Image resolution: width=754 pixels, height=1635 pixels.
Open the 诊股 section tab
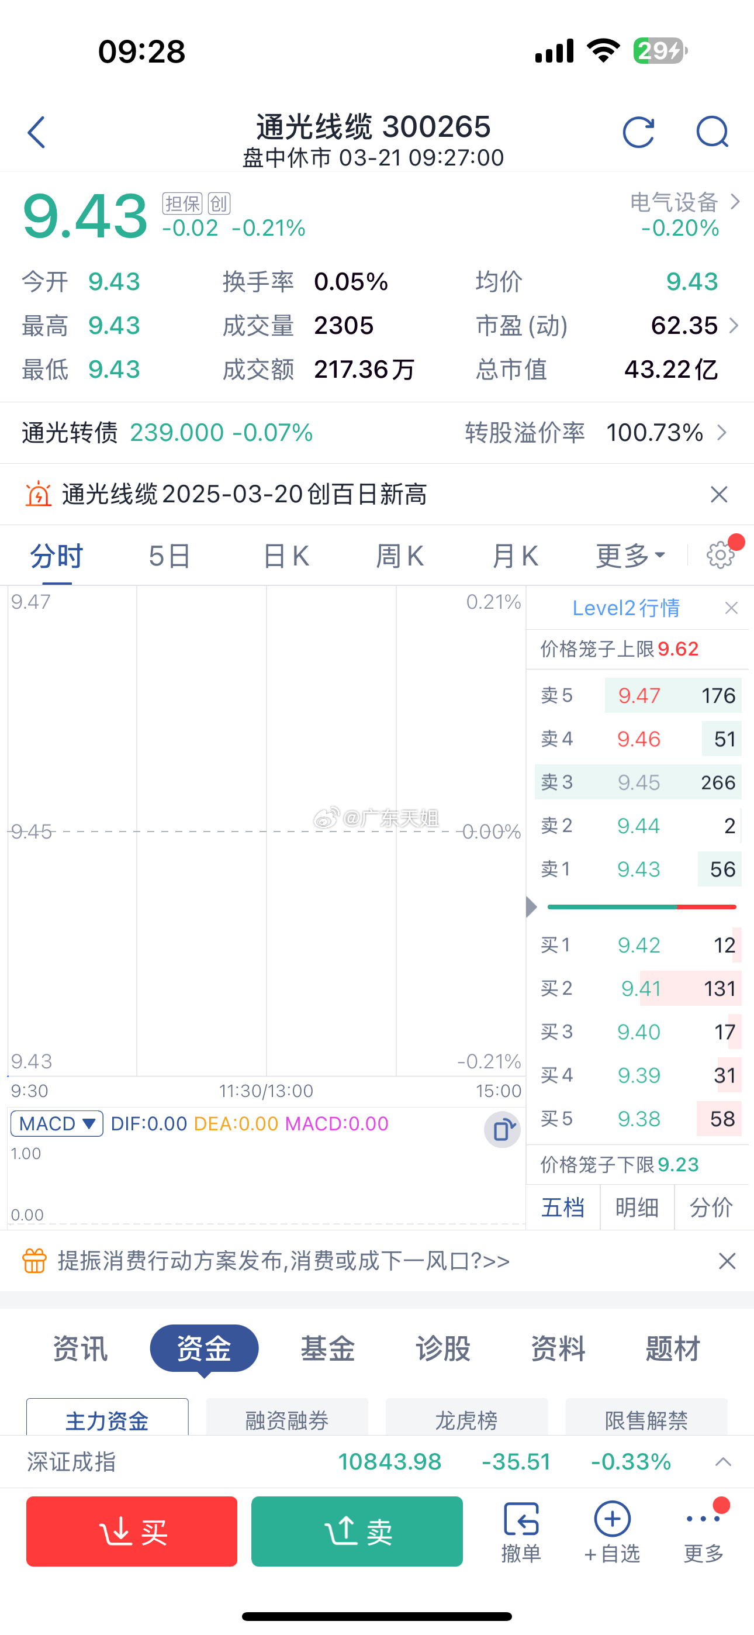[x=443, y=1348]
